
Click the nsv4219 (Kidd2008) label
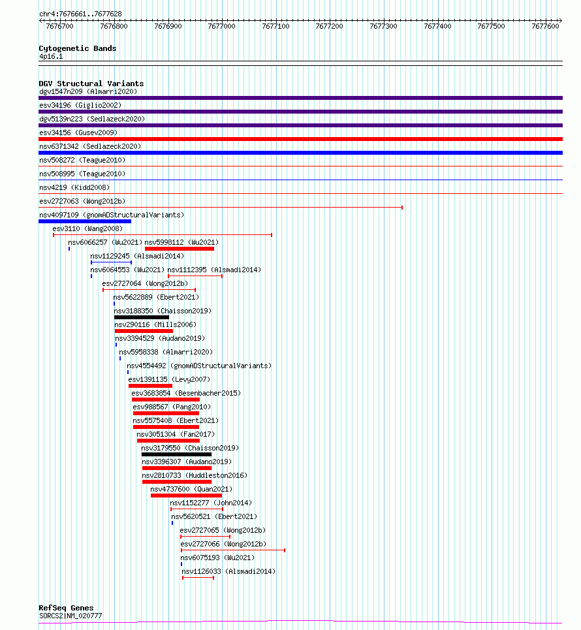[x=74, y=187]
